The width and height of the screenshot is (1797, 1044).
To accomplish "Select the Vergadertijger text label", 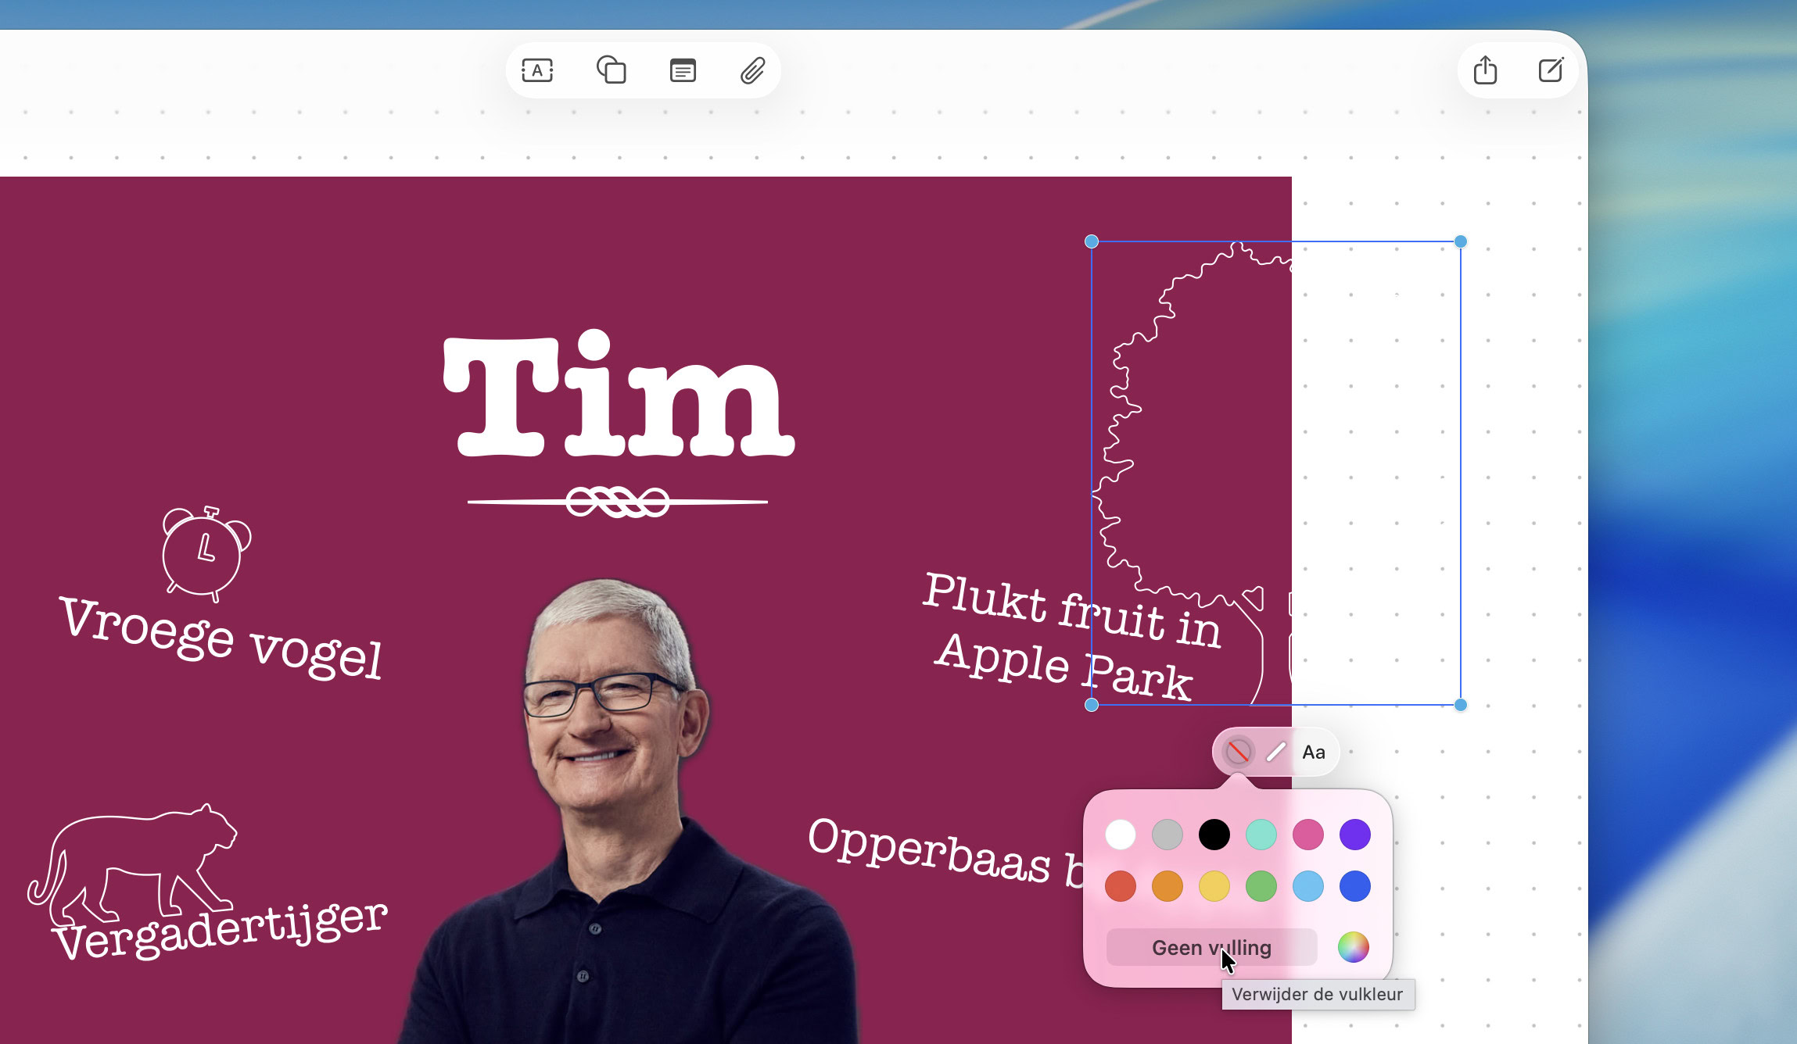I will click(221, 930).
